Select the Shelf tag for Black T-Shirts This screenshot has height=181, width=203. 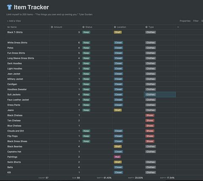(x=118, y=32)
